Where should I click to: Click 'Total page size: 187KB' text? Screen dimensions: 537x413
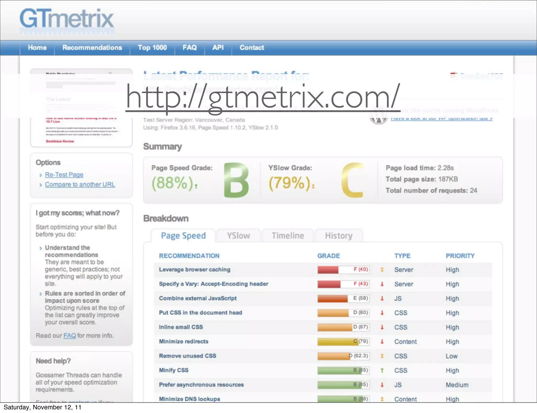coord(422,179)
